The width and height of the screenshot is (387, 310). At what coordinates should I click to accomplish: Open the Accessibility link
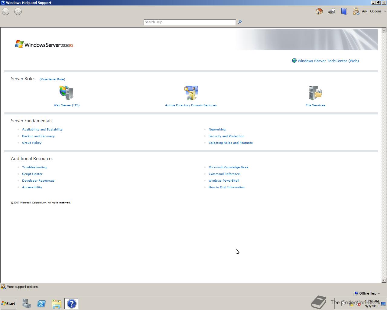click(x=32, y=187)
